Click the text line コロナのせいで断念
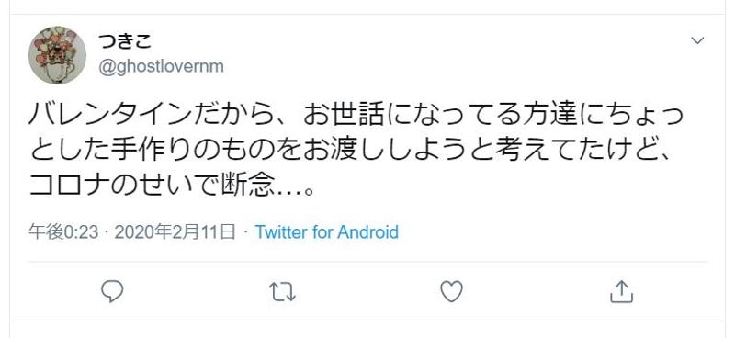Image resolution: width=735 pixels, height=338 pixels. point(170,187)
